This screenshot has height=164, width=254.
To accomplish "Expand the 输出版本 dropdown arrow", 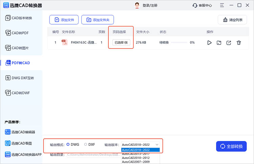I will pos(157,145).
